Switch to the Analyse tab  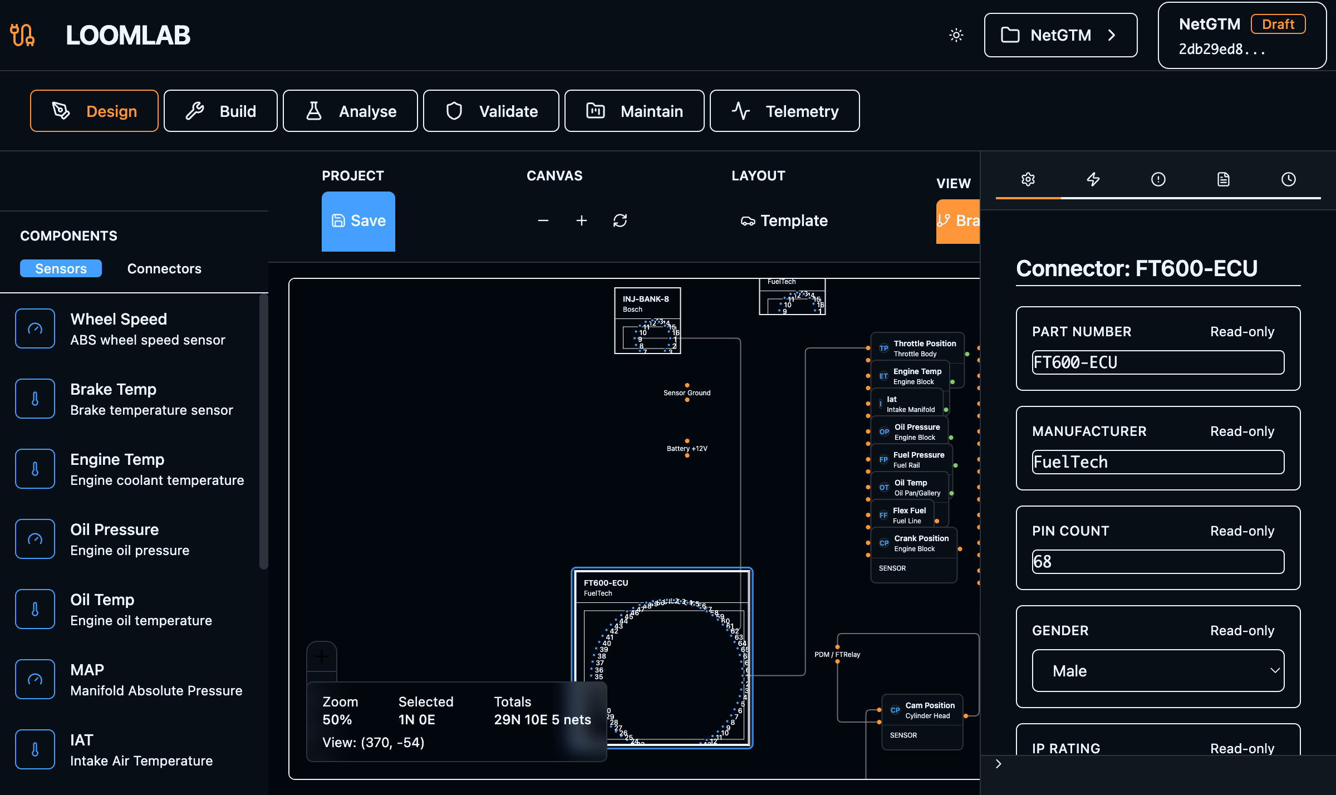click(x=350, y=111)
